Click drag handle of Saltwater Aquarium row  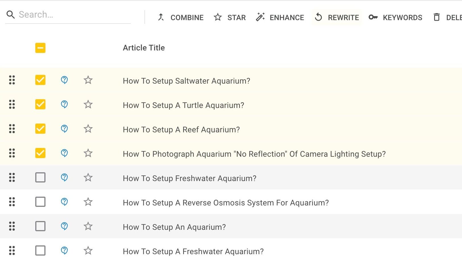[12, 80]
